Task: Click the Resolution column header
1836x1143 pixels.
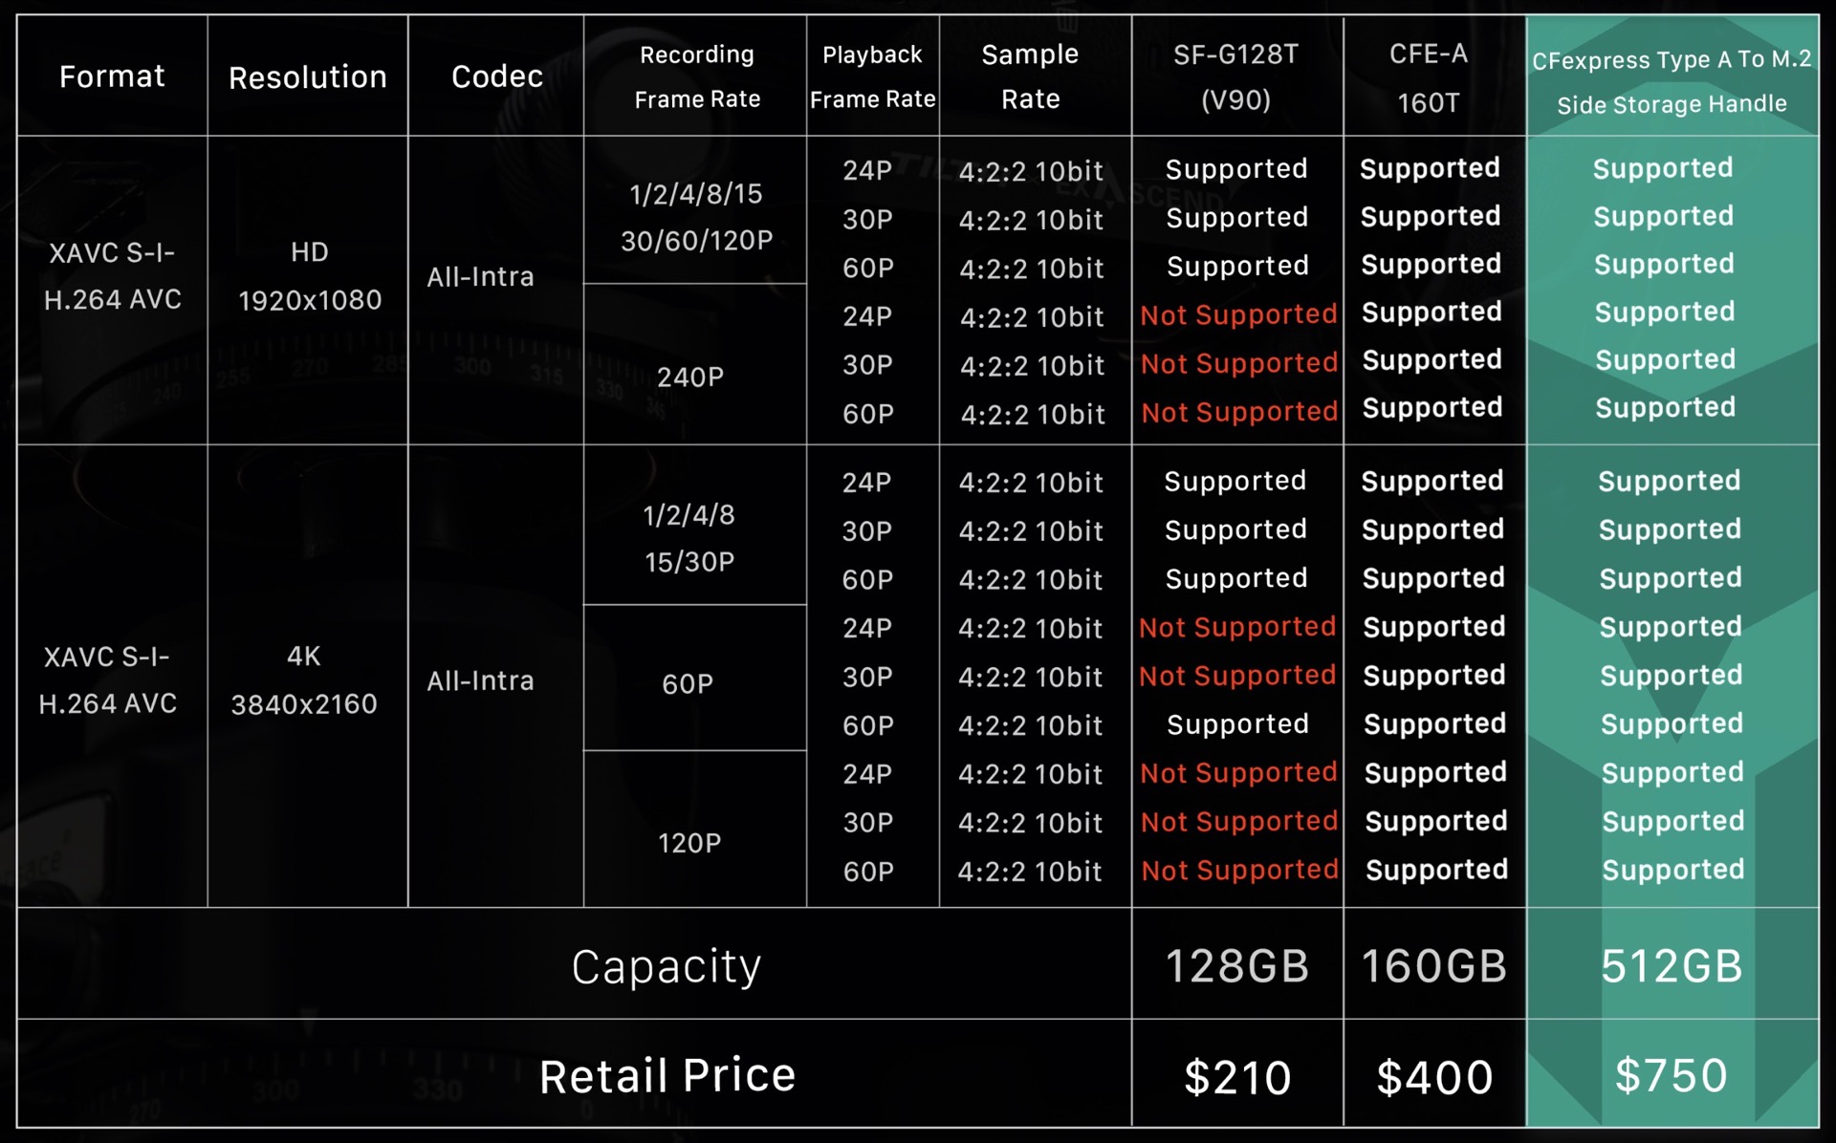Action: click(308, 77)
